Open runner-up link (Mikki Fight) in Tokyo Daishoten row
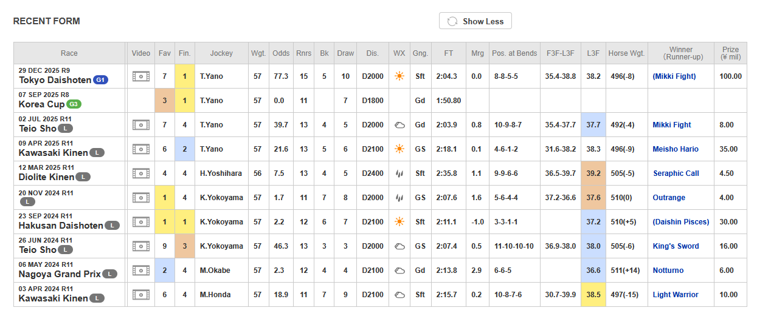Image resolution: width=771 pixels, height=316 pixels. point(674,76)
